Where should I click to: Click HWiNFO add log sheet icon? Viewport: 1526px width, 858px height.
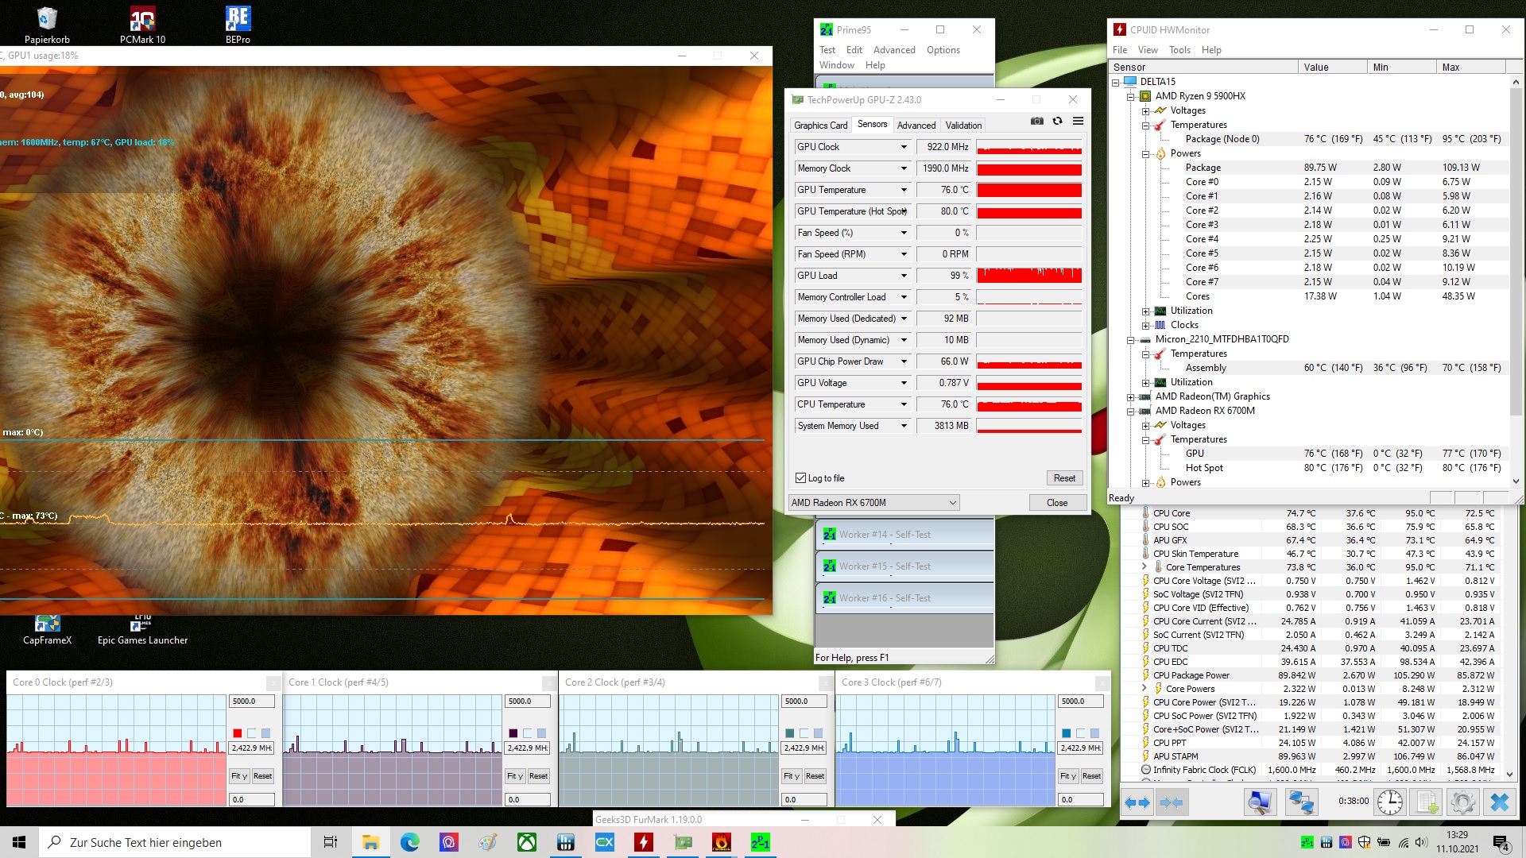1427,802
